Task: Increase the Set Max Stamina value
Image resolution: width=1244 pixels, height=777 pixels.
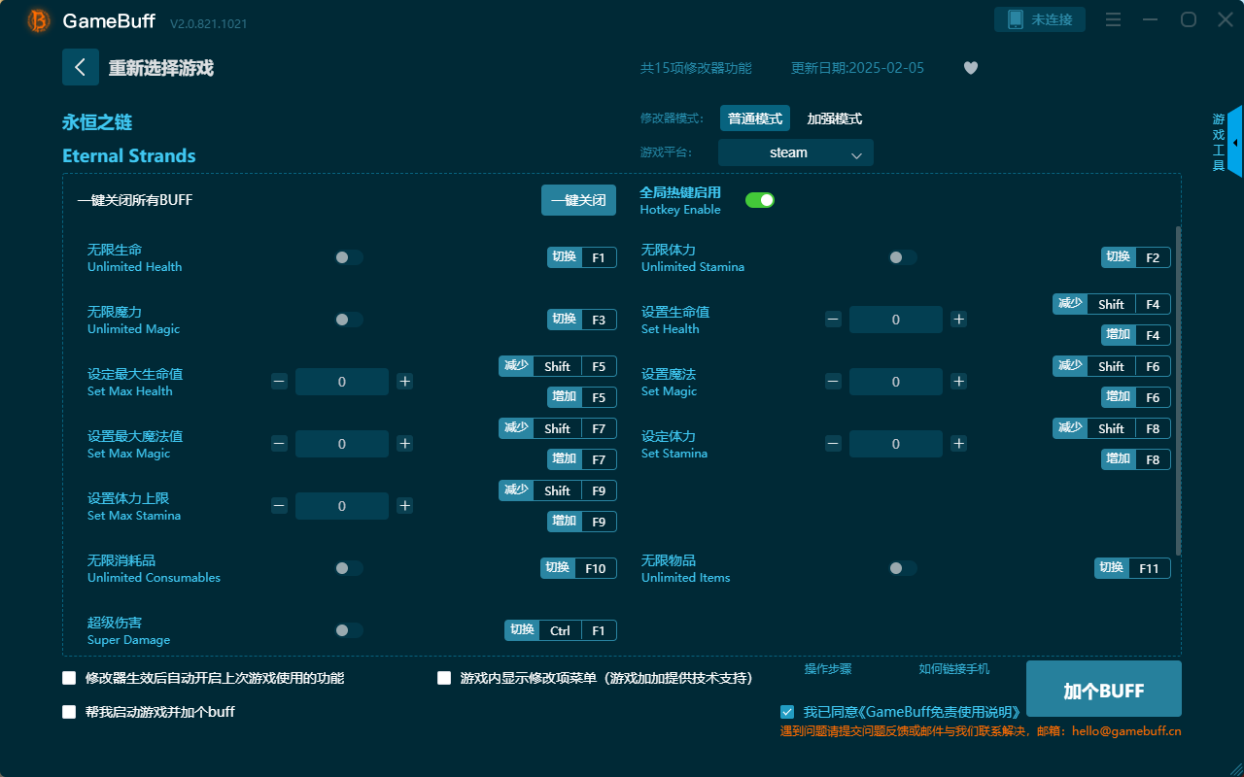Action: (x=405, y=506)
